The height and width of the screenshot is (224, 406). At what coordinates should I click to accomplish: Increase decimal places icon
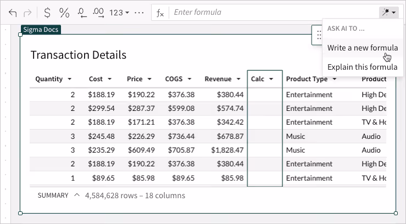(x=98, y=13)
